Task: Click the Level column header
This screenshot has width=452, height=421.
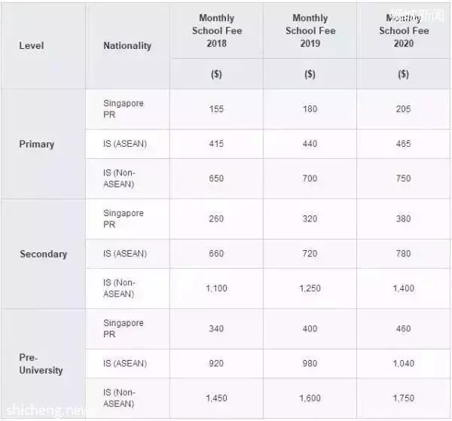Action: [x=32, y=45]
